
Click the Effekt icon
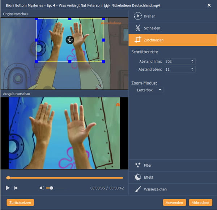137,177
